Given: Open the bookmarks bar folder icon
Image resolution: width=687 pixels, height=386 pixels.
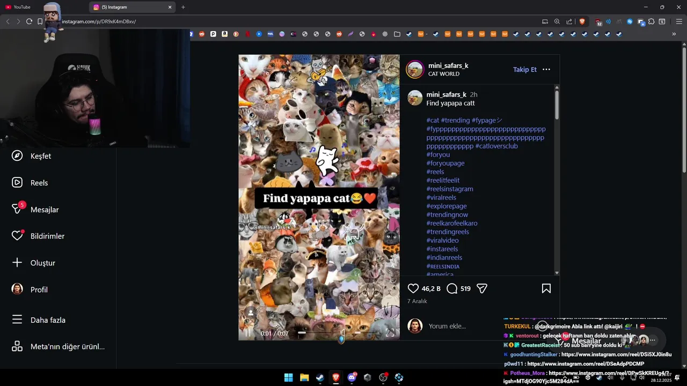Looking at the screenshot, I should (x=397, y=34).
